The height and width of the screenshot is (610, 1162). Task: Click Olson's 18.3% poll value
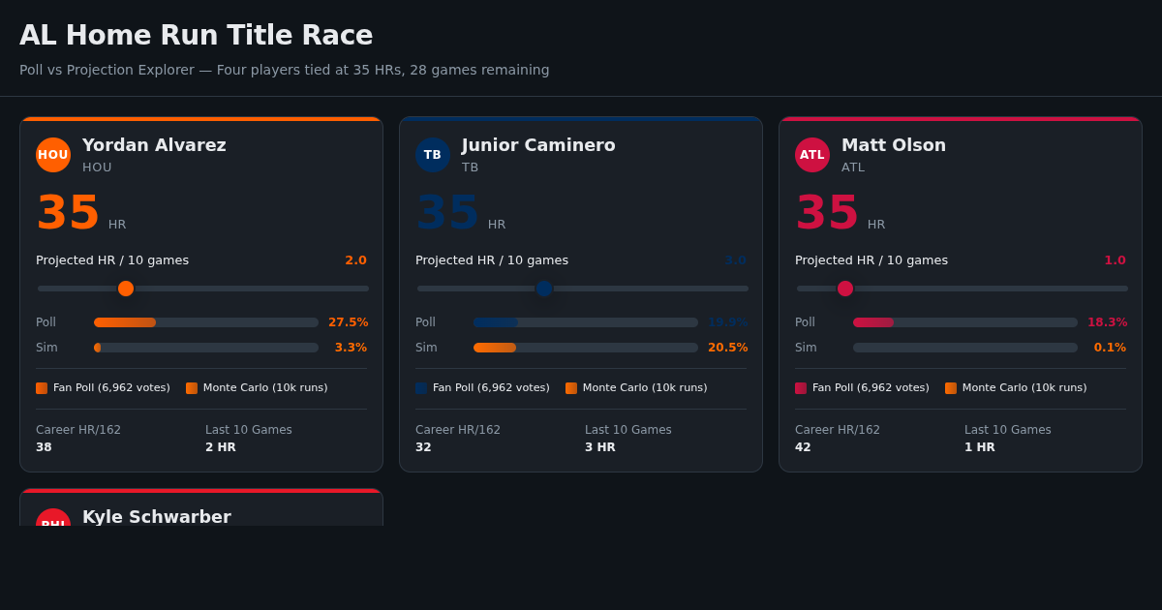pyautogui.click(x=1108, y=322)
